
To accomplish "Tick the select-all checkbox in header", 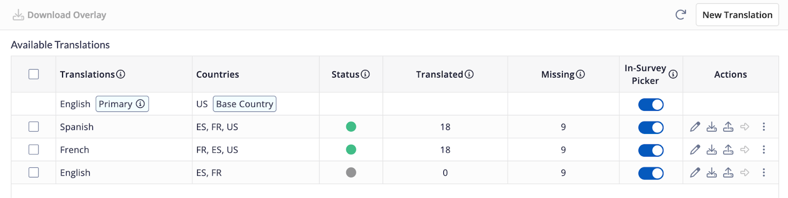I will coord(33,74).
